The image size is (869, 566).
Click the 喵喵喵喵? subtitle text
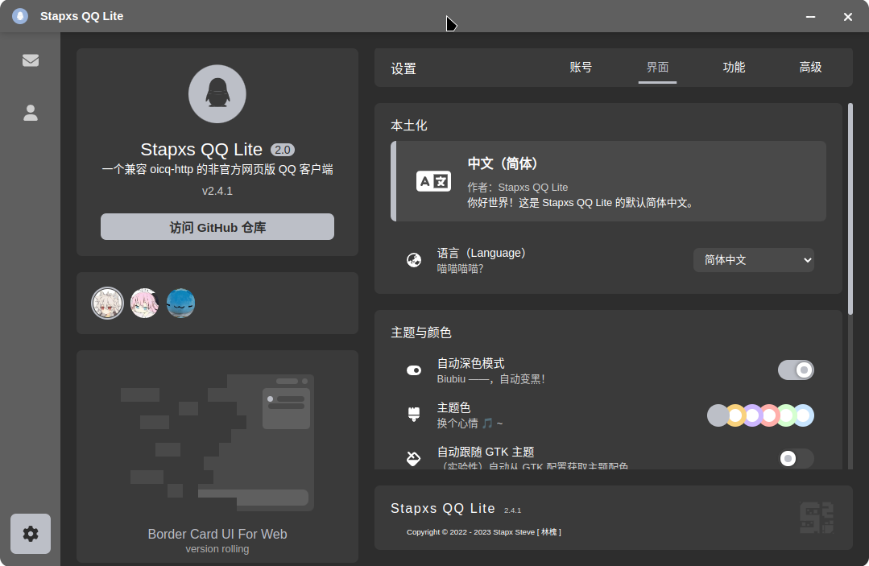460,269
